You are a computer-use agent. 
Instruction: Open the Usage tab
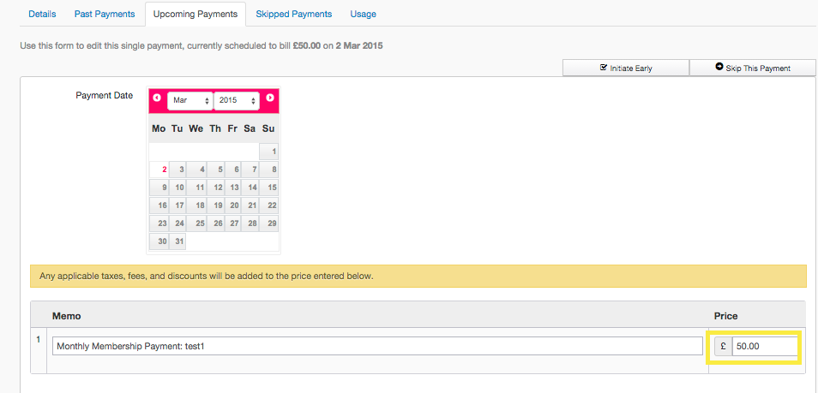pyautogui.click(x=363, y=14)
